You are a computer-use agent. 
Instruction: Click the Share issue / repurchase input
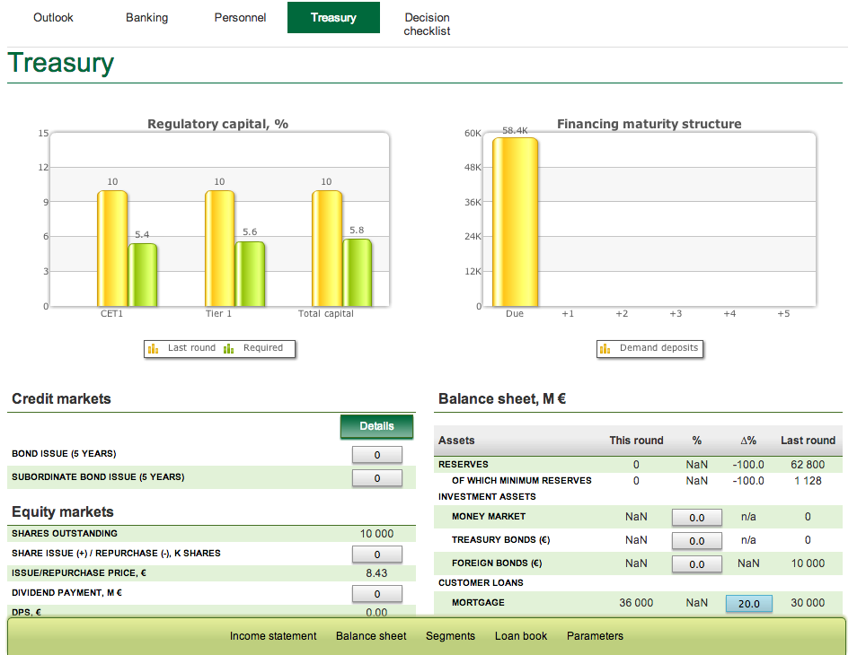click(376, 555)
